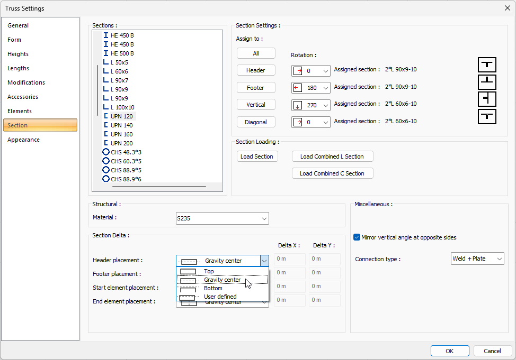516x360 pixels.
Task: Click the Diagonal section orientation icon
Action: [486, 116]
